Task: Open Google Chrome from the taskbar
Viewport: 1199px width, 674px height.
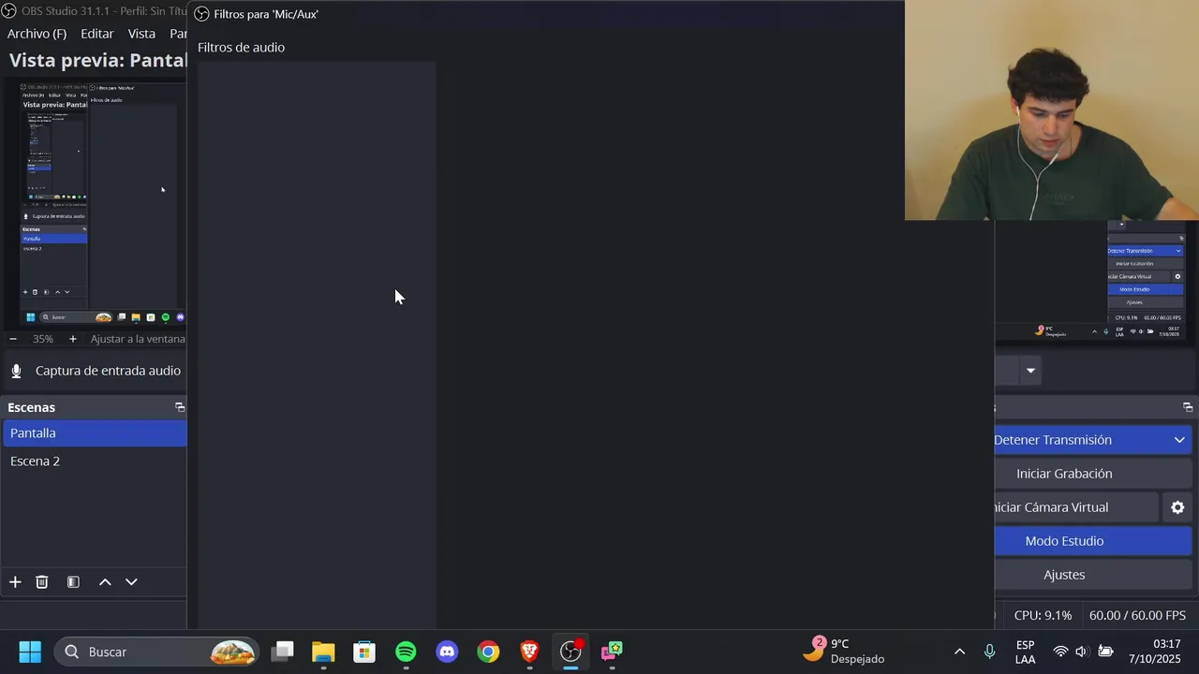Action: 488,652
